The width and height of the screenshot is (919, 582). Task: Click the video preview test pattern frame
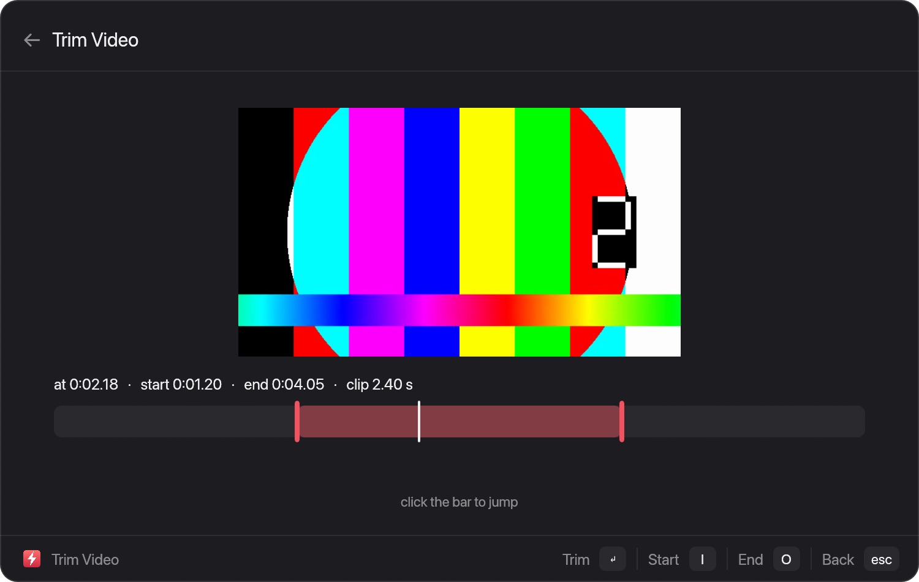tap(459, 232)
